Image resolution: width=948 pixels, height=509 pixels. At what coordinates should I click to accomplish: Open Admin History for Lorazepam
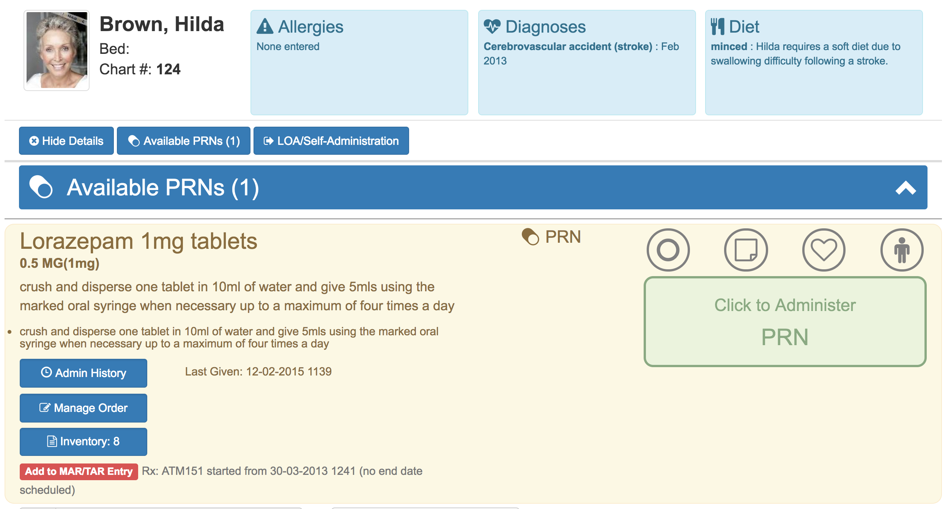tap(83, 373)
